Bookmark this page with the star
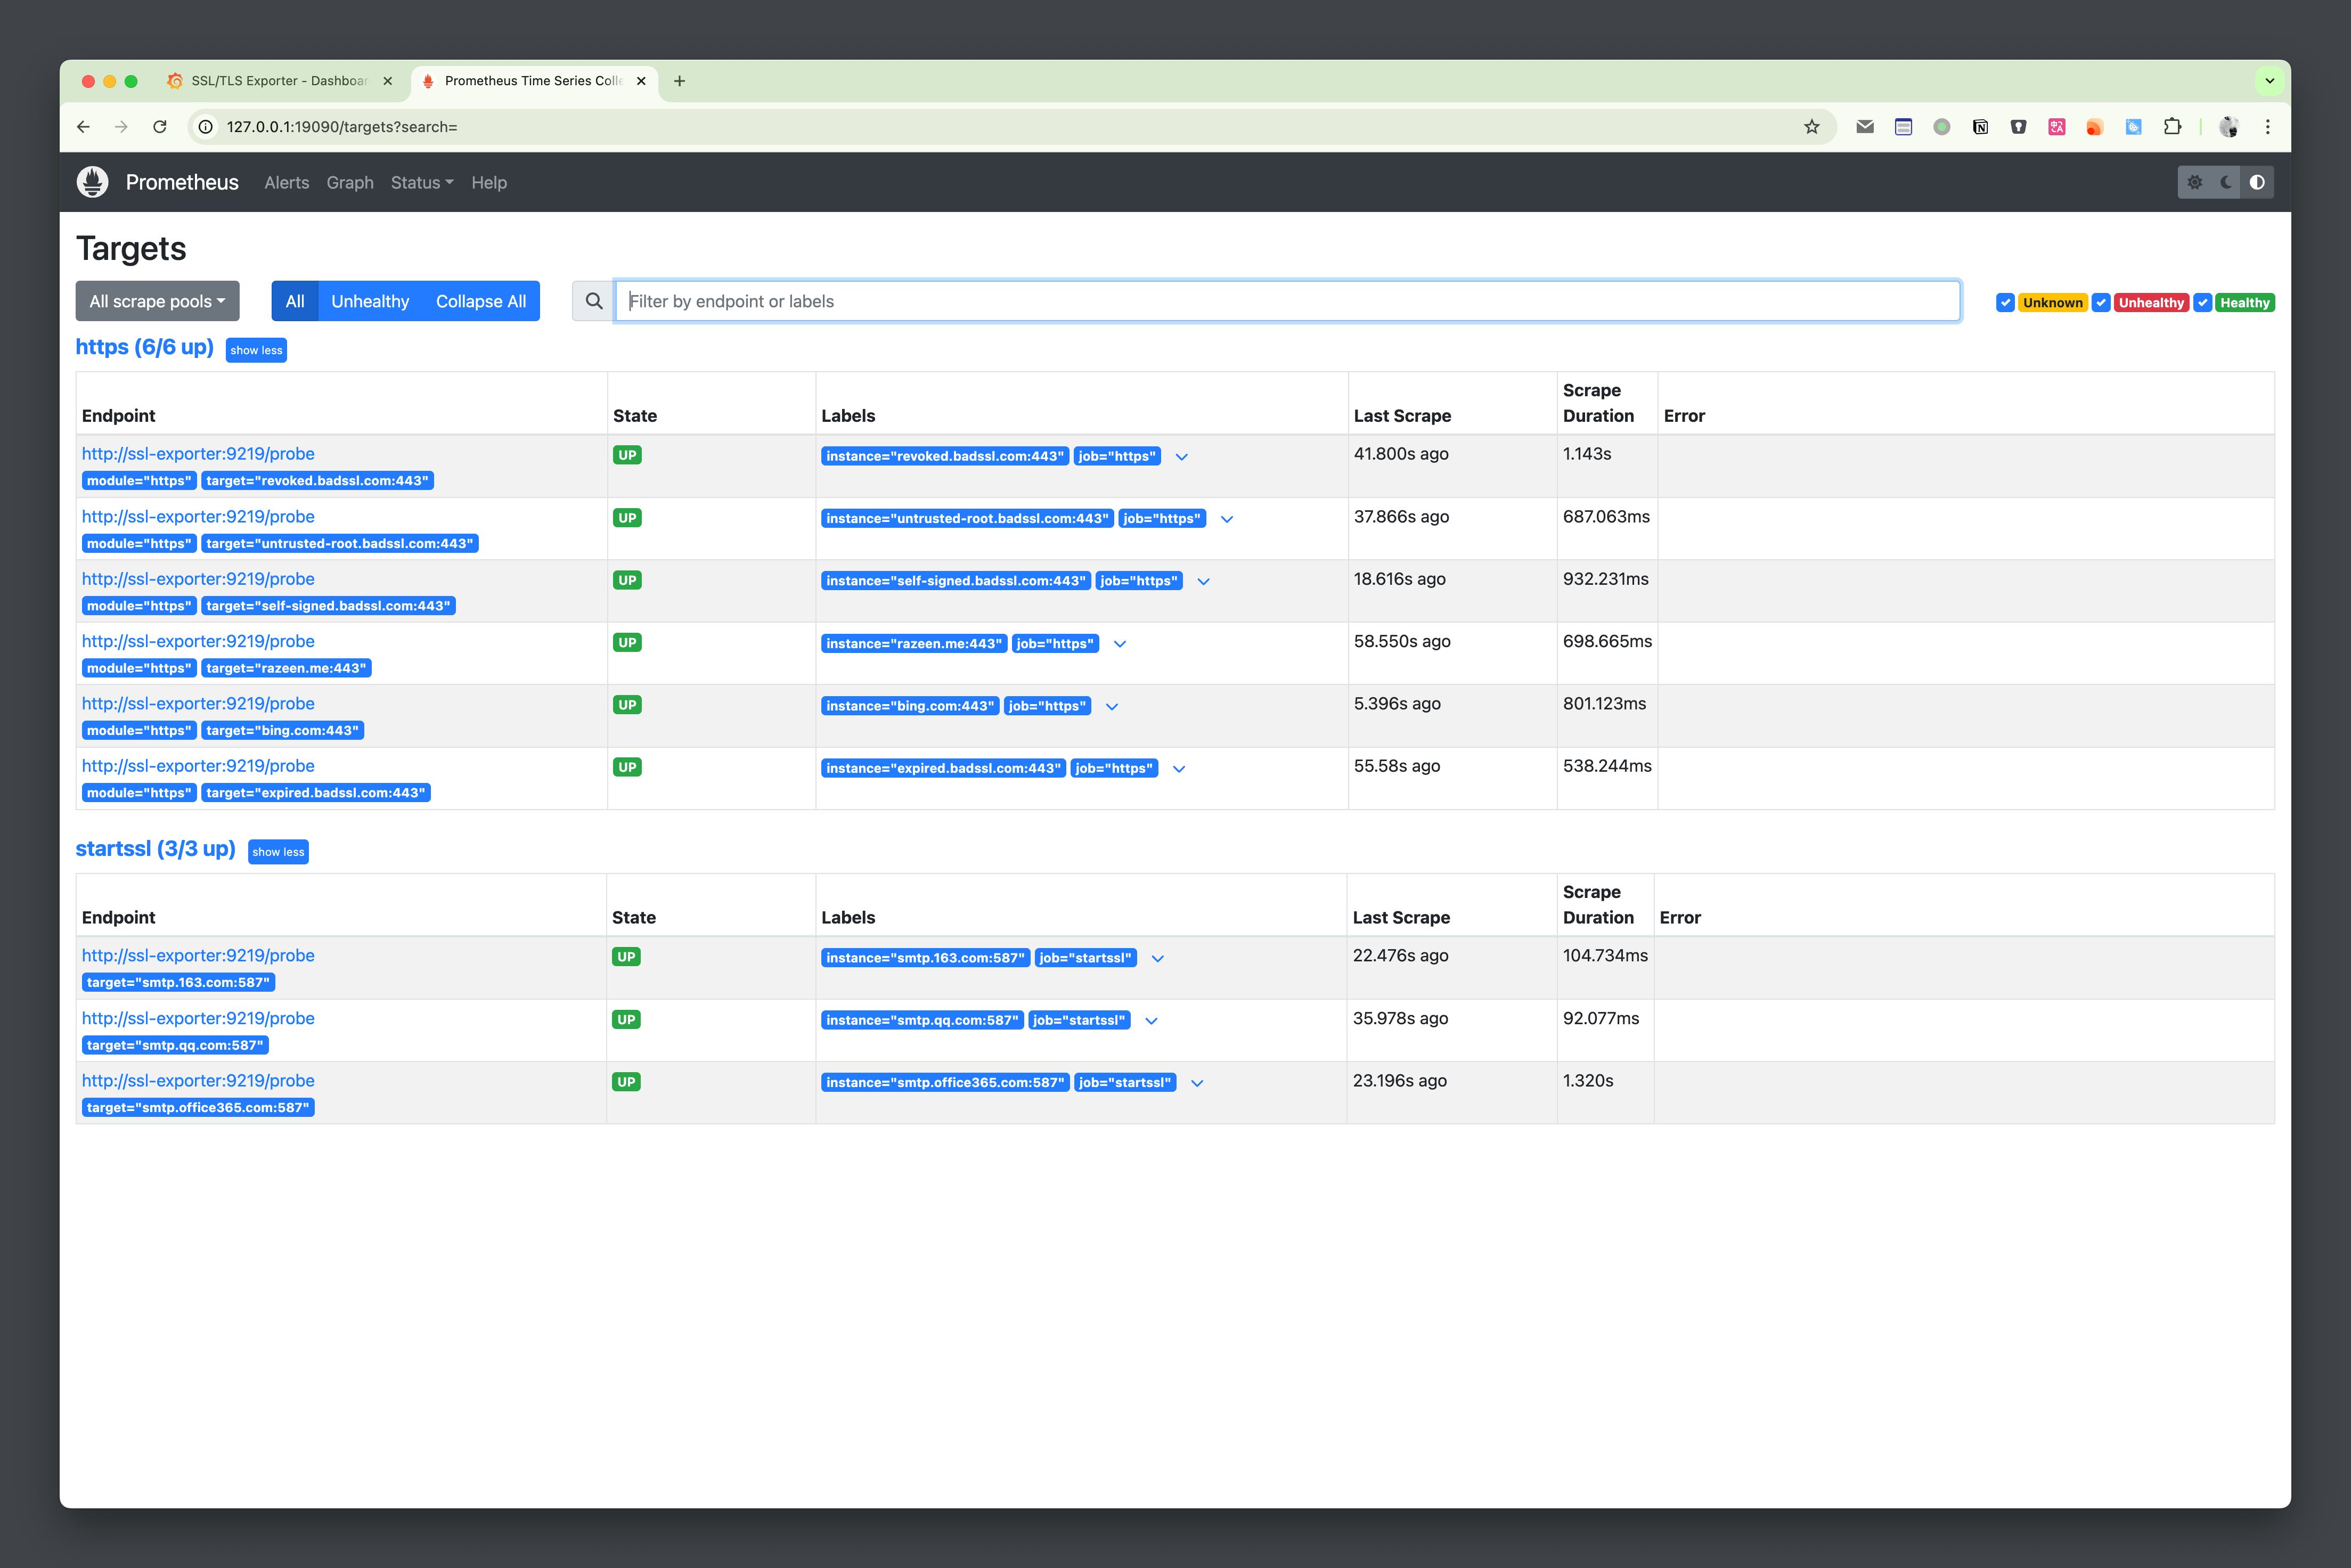2351x1568 pixels. point(1811,127)
